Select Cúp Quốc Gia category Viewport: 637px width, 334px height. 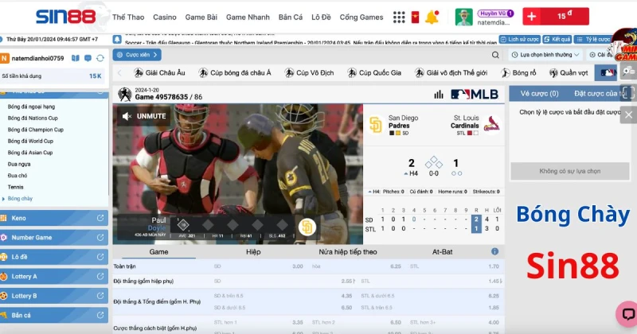click(x=374, y=72)
